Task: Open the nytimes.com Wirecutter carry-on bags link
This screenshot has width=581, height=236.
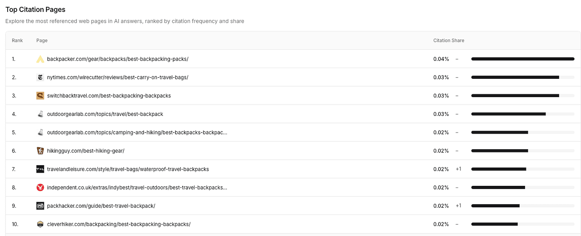Action: coord(118,77)
